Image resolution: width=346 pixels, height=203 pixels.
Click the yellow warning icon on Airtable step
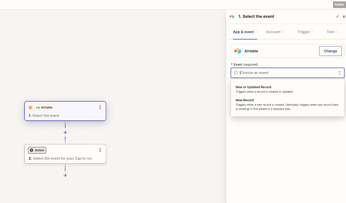[x=31, y=108]
